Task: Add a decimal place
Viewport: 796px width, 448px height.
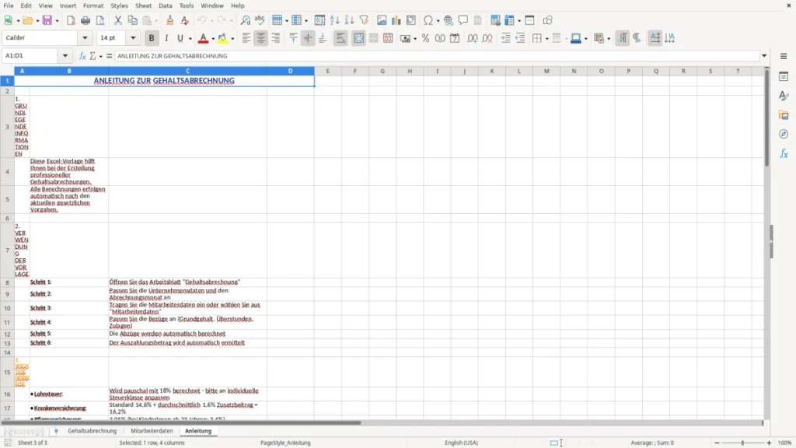Action: (x=473, y=38)
